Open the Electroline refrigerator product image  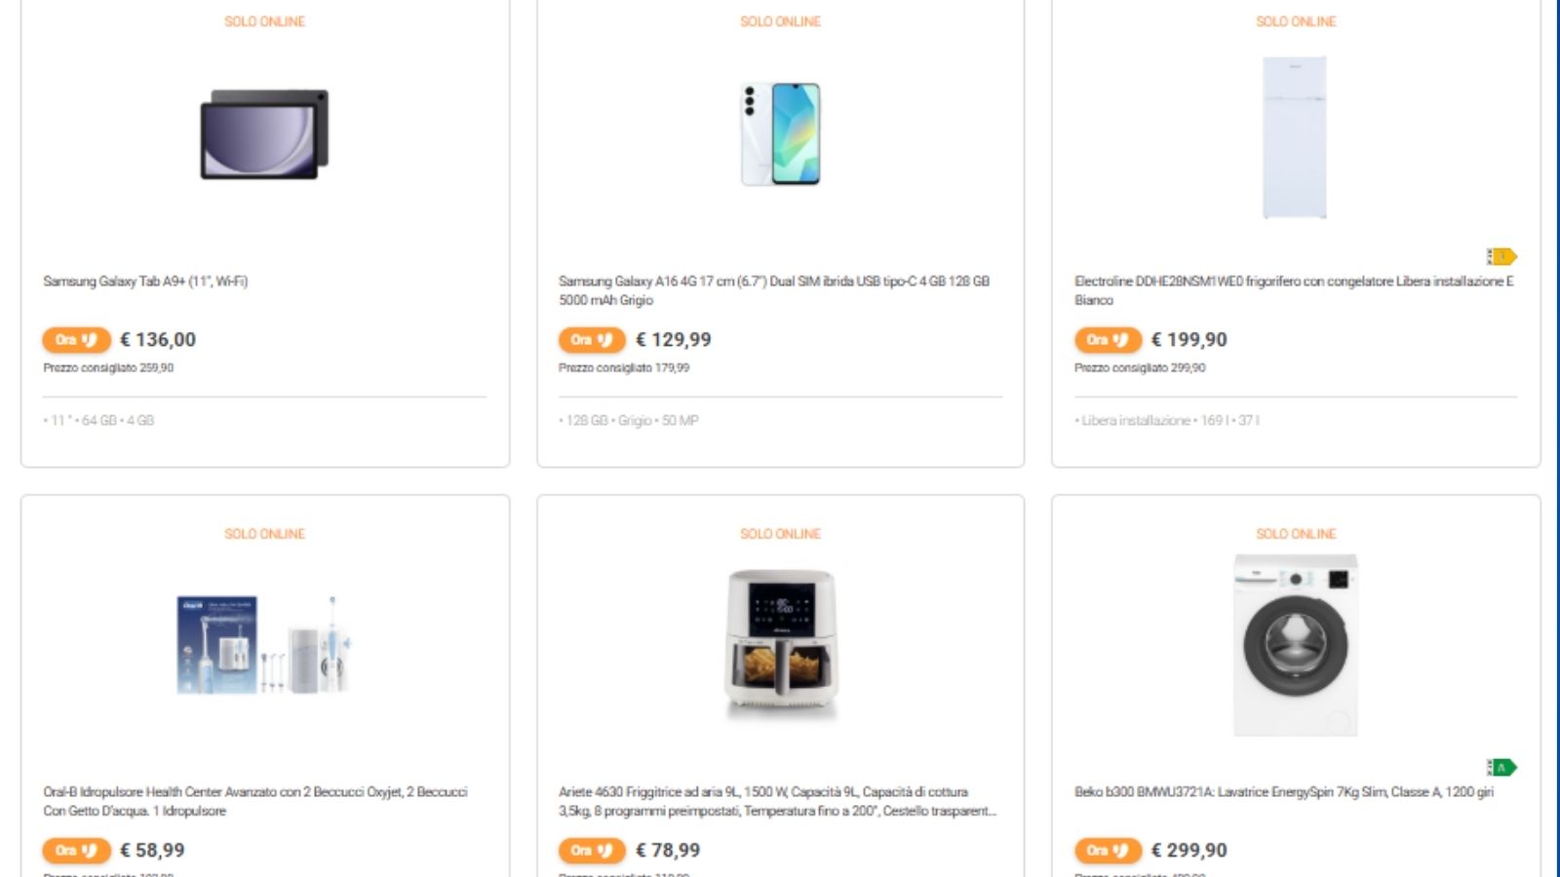pos(1295,137)
